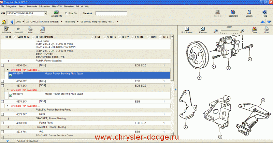Expand the pick list arrow in status bar
Screen dimensions: 273x143
[x=7, y=141]
